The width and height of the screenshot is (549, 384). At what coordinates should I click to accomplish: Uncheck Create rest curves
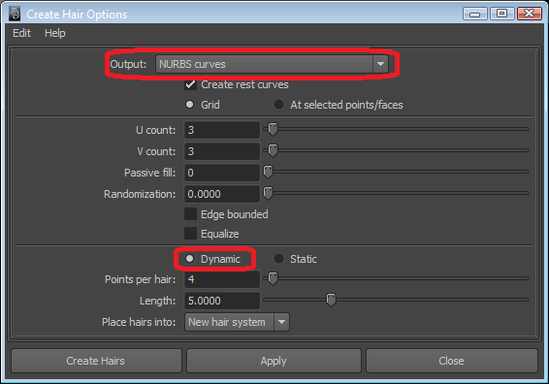pyautogui.click(x=190, y=84)
